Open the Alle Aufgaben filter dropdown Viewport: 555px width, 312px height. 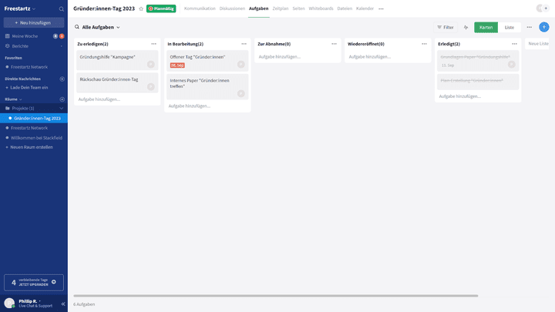pos(101,27)
